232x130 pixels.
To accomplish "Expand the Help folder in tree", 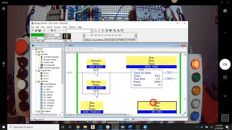I will pos(36,52).
